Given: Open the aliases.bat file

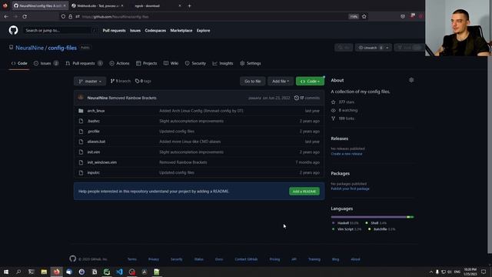Looking at the screenshot, I should (x=96, y=142).
